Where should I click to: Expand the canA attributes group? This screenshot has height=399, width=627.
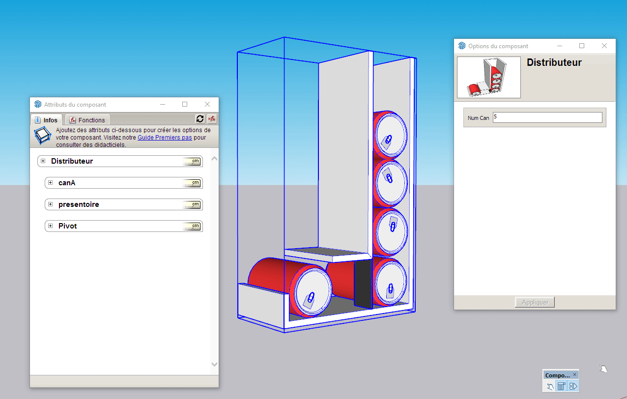pos(50,183)
